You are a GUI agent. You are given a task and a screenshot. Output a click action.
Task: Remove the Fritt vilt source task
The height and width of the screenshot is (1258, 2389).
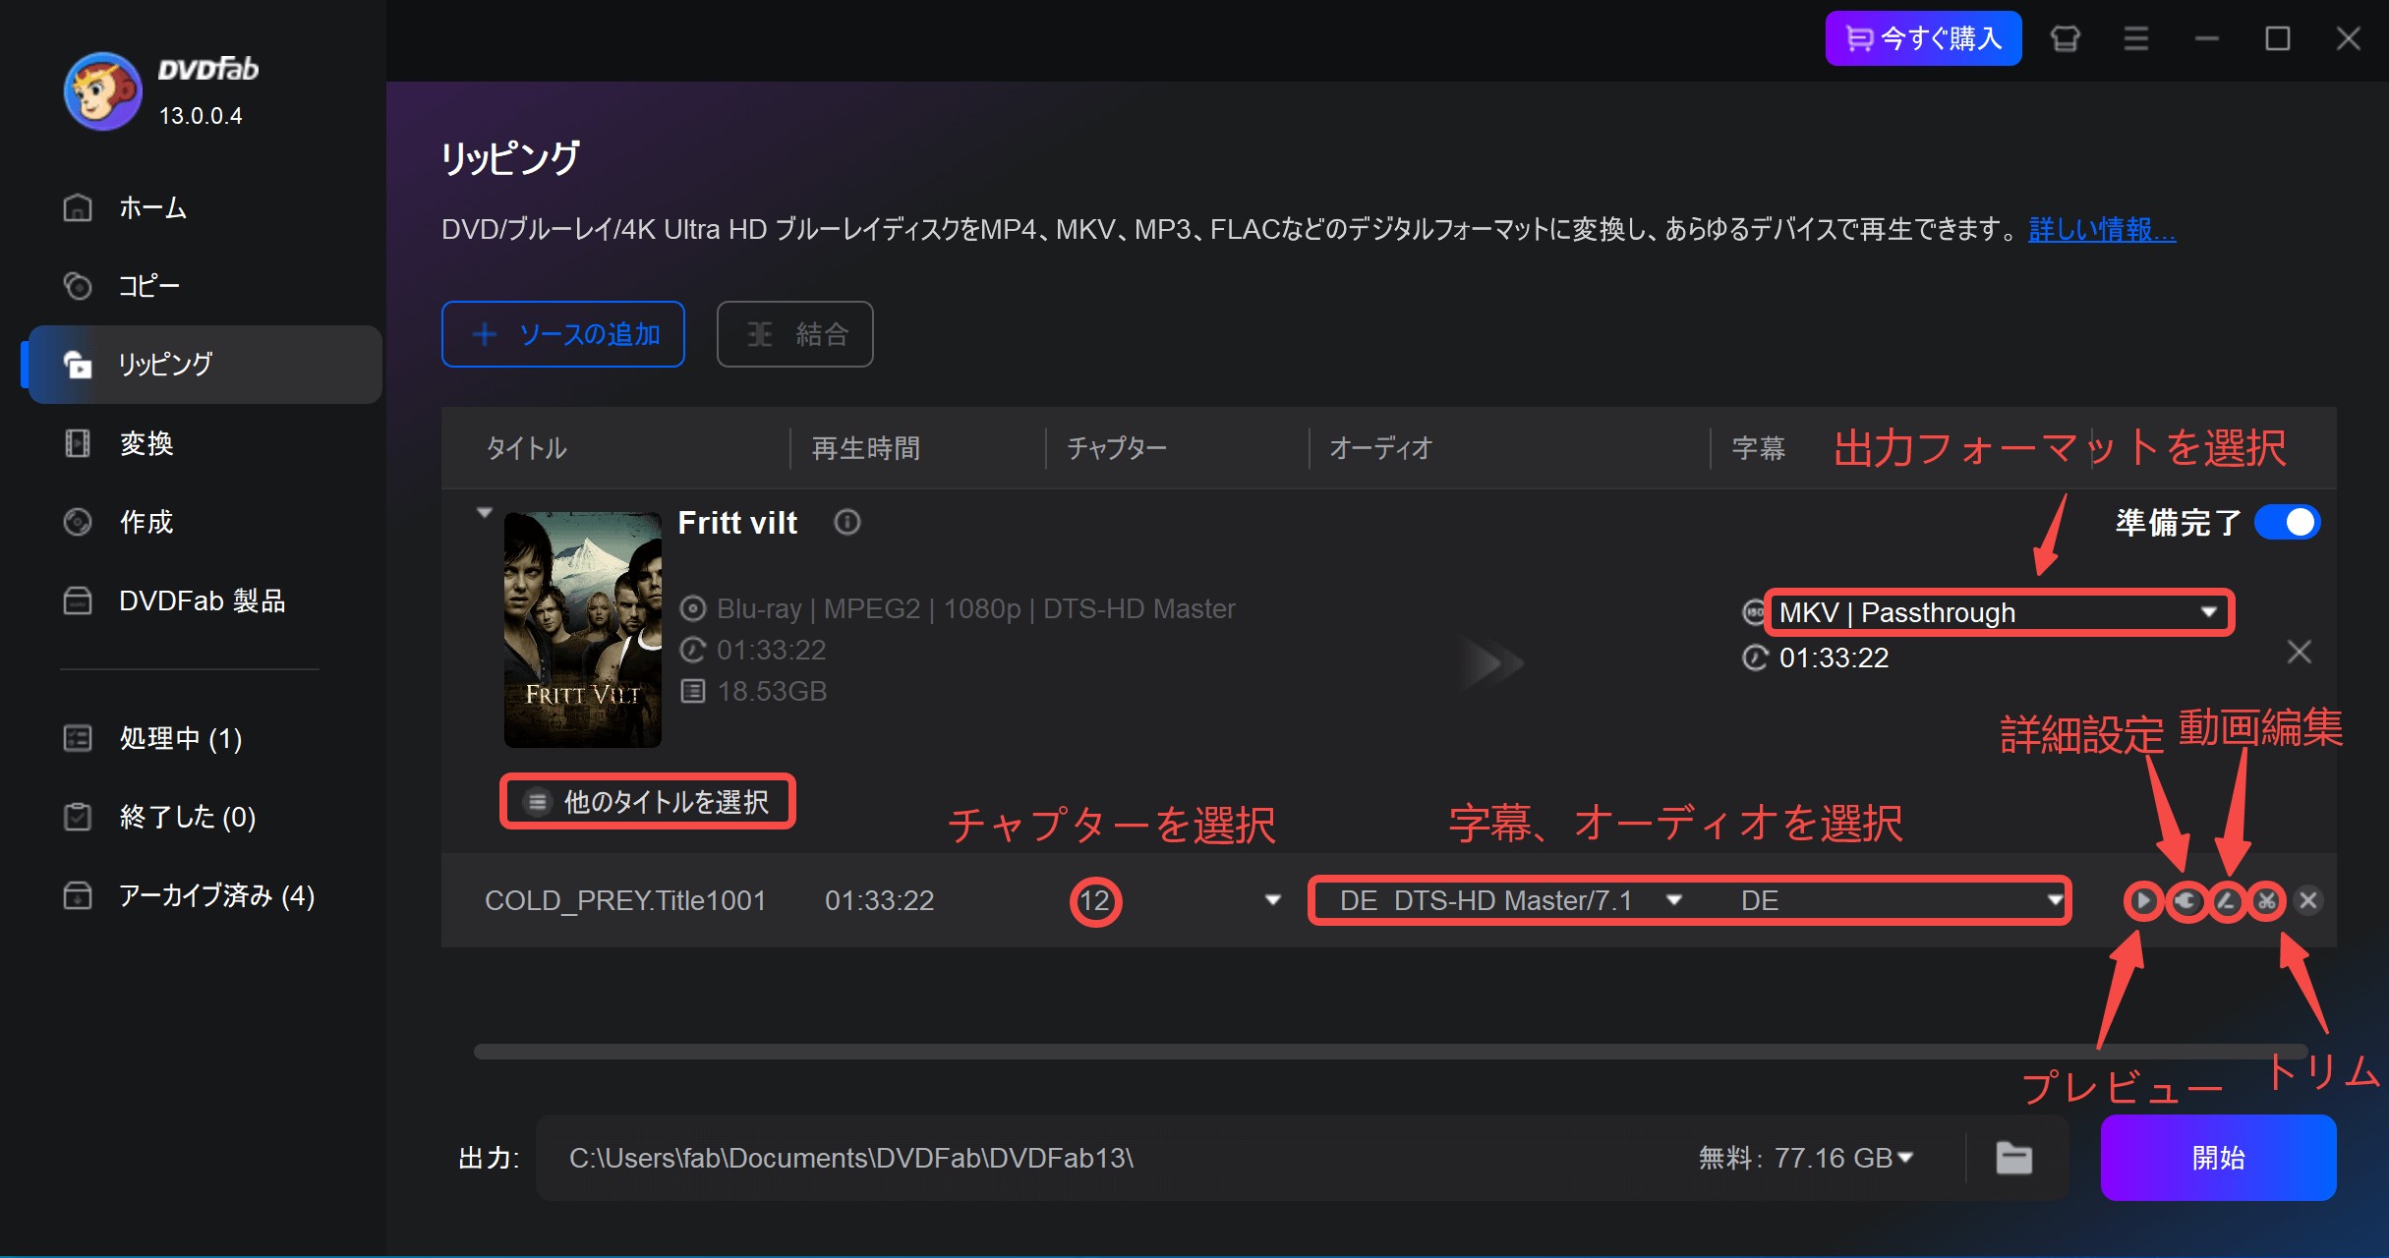2299,652
